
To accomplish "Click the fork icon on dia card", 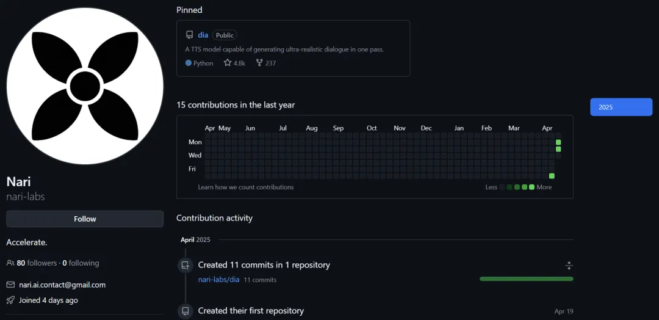I will point(259,63).
